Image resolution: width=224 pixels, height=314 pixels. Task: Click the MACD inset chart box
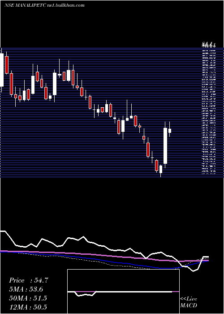point(123,292)
